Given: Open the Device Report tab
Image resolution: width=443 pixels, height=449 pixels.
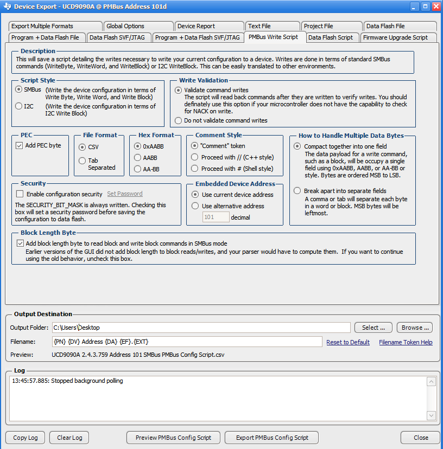Looking at the screenshot, I should (x=209, y=26).
